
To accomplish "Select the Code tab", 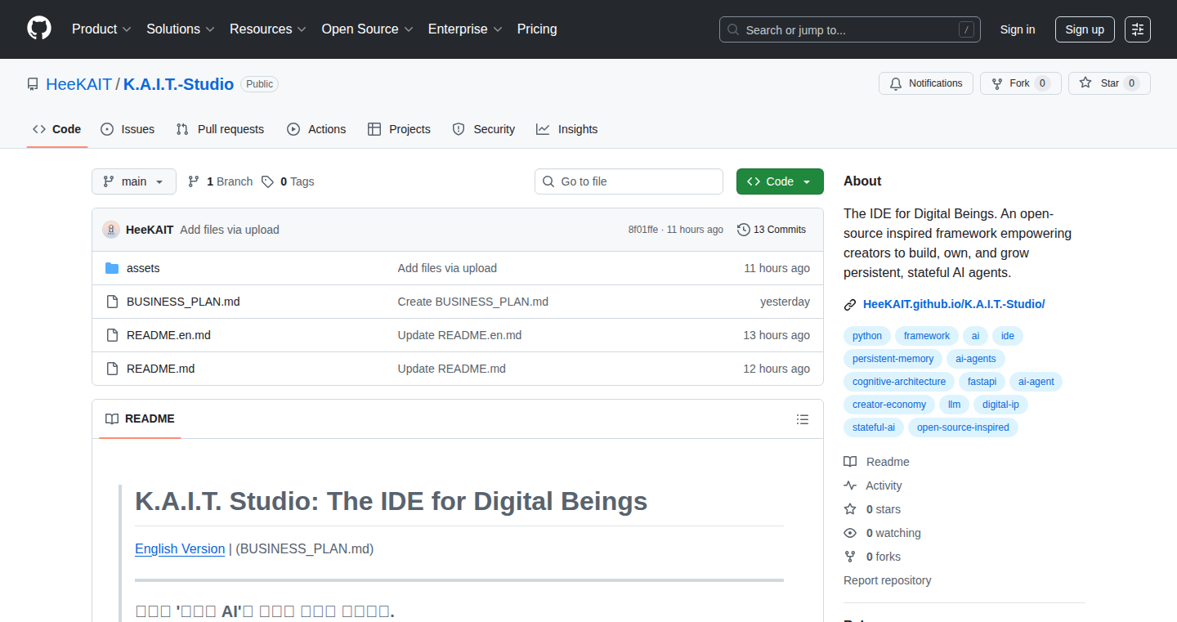I will 57,129.
